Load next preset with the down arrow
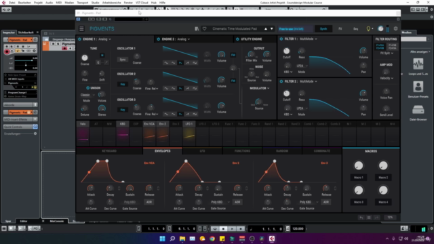Image resolution: width=434 pixels, height=244 pixels. [272, 28]
